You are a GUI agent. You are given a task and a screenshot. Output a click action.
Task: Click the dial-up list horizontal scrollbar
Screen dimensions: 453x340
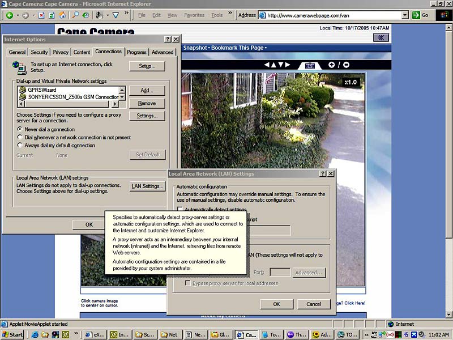click(x=68, y=104)
